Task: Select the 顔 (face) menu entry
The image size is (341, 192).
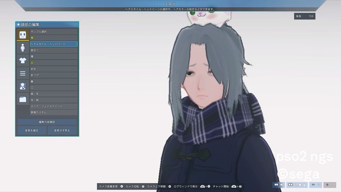Action: [54, 38]
